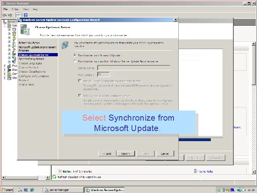The width and height of the screenshot is (257, 193).
Task: Open the Go to Roles link
Action: point(206,171)
